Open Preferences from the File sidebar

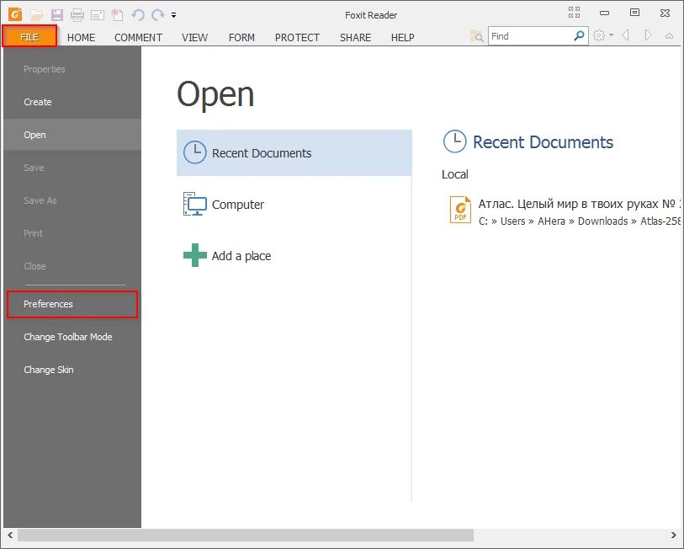72,304
